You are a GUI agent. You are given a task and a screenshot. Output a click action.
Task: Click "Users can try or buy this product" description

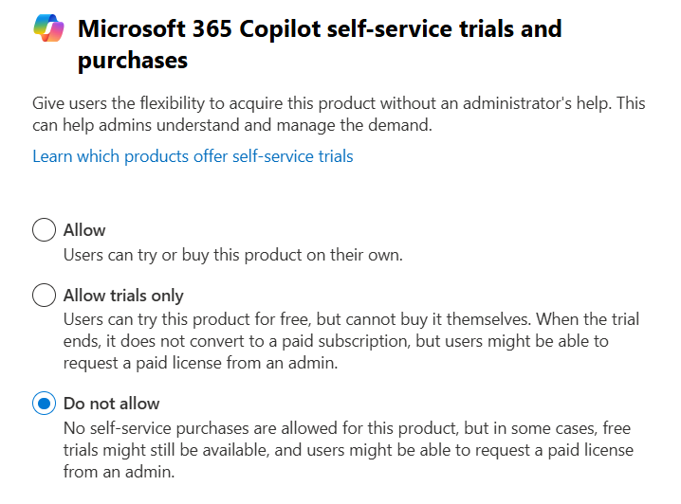232,255
